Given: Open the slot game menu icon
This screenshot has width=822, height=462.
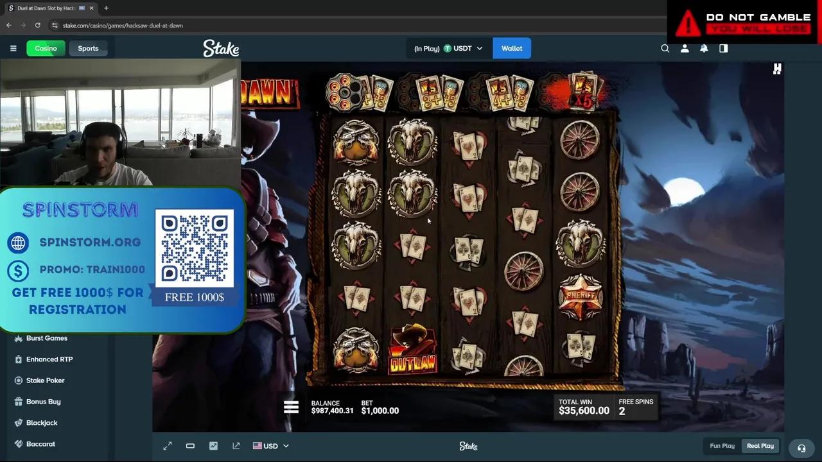Looking at the screenshot, I should tap(291, 407).
